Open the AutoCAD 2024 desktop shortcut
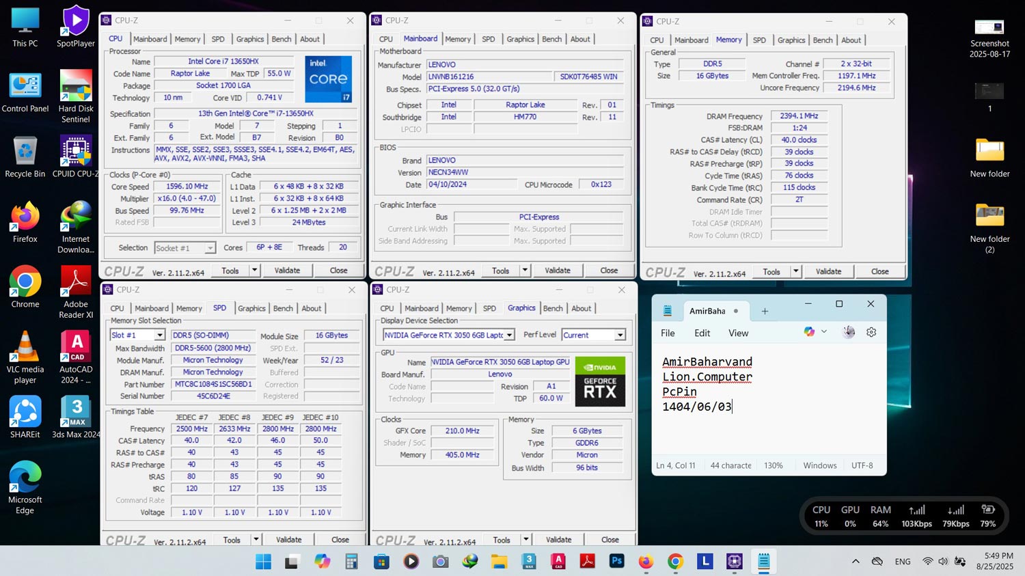Viewport: 1025px width, 576px height. tap(76, 357)
